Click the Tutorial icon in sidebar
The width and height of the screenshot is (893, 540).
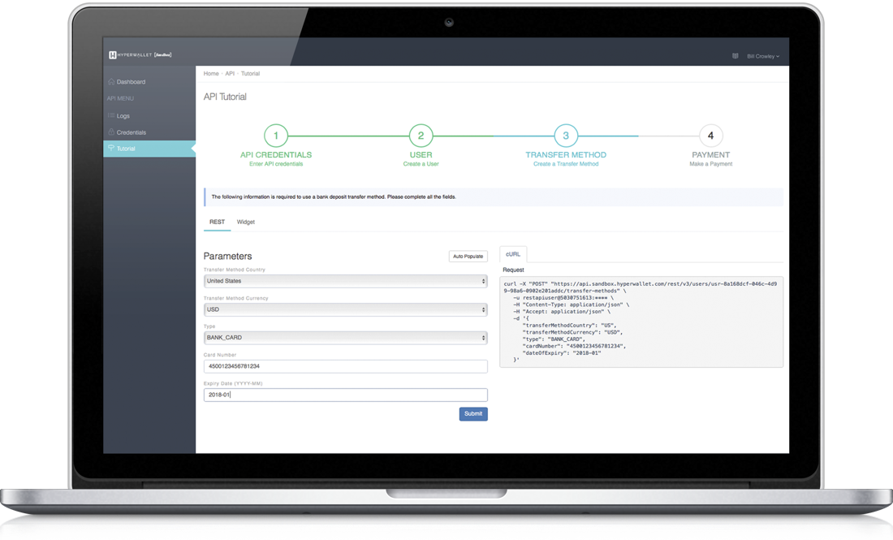(111, 148)
